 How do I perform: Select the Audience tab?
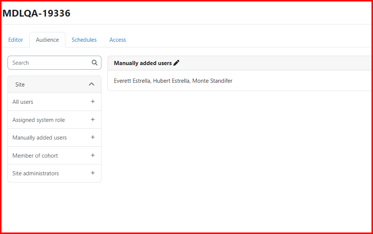[47, 40]
